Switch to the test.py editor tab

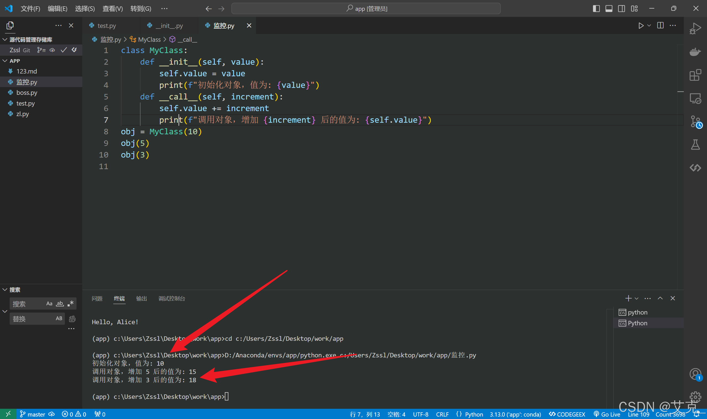[106, 26]
